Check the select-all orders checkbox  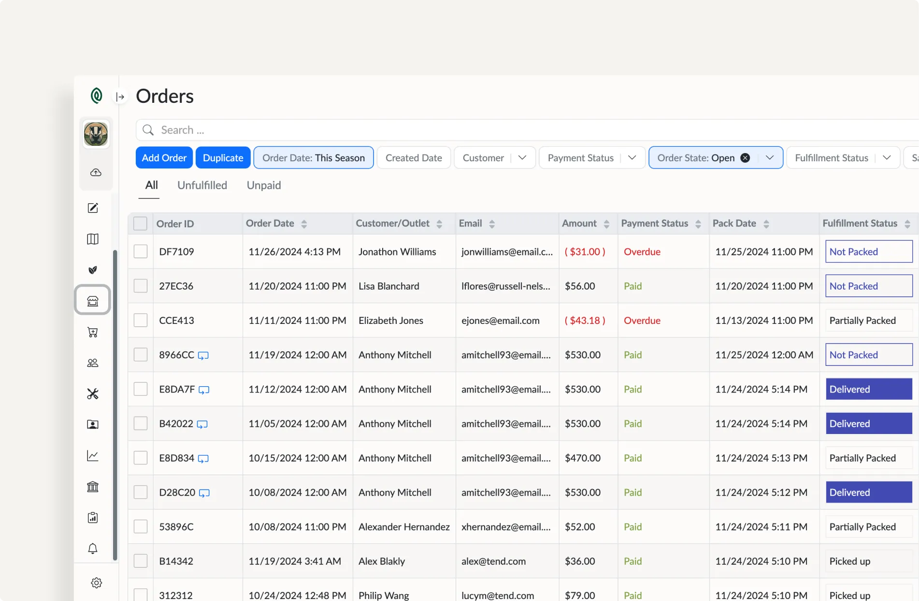(x=140, y=223)
